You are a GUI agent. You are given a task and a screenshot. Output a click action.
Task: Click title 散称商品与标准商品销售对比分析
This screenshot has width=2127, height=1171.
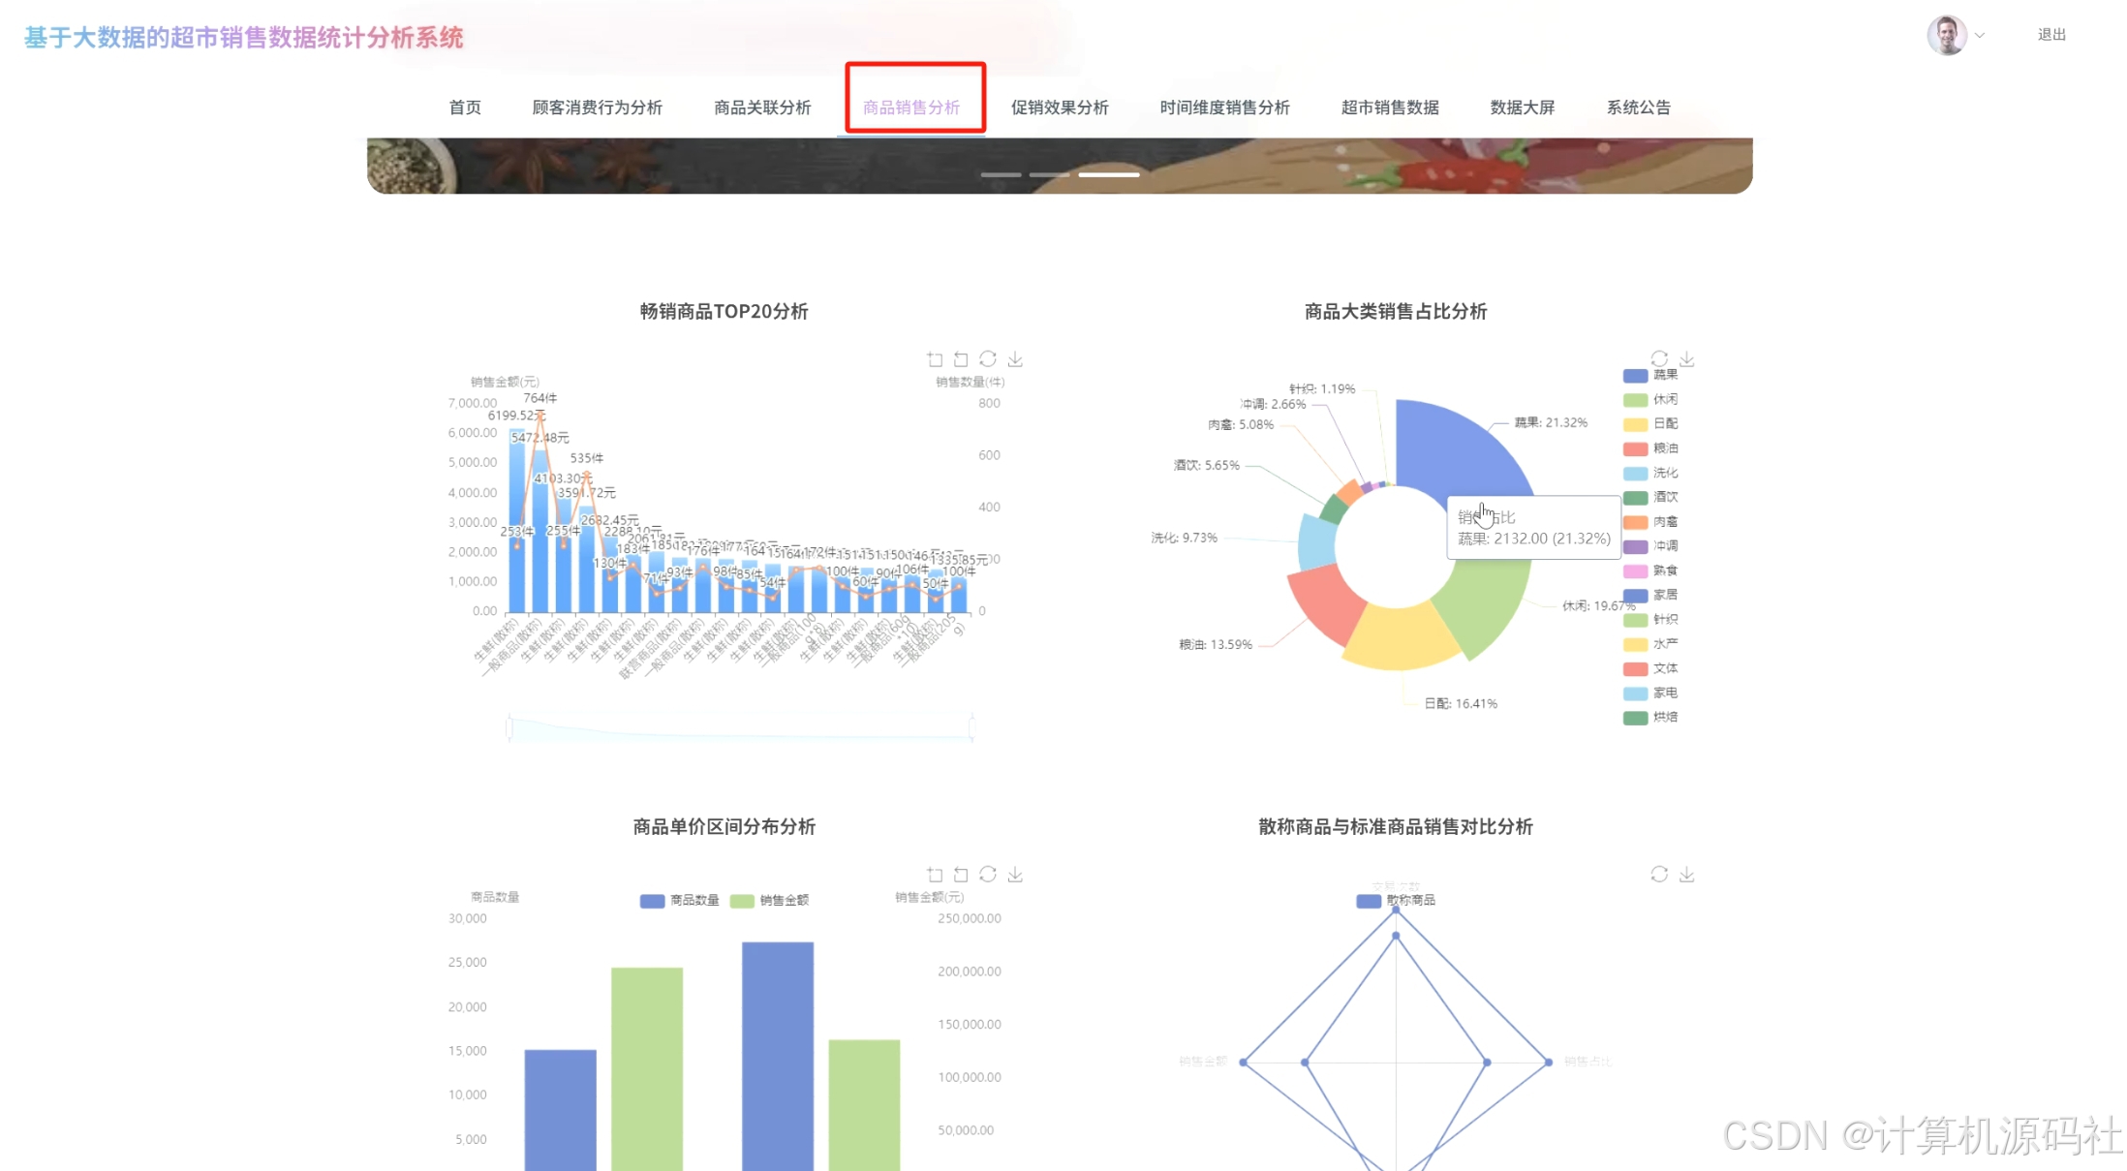tap(1395, 826)
